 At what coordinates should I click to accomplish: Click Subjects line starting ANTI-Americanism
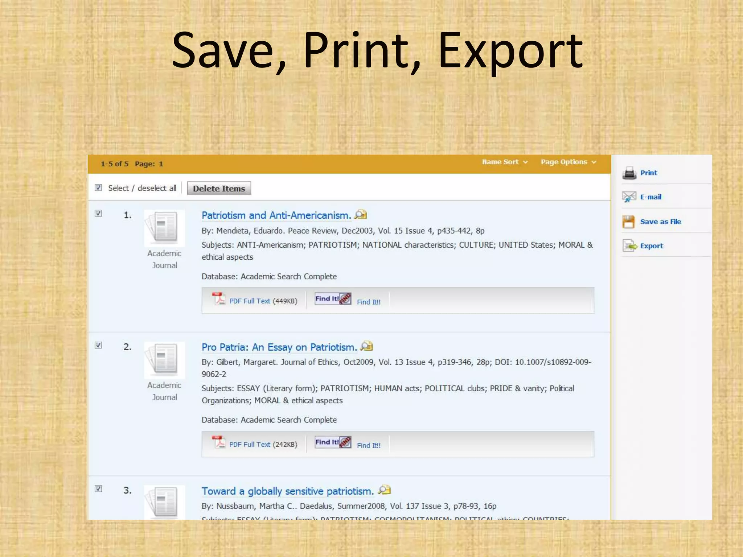point(397,251)
